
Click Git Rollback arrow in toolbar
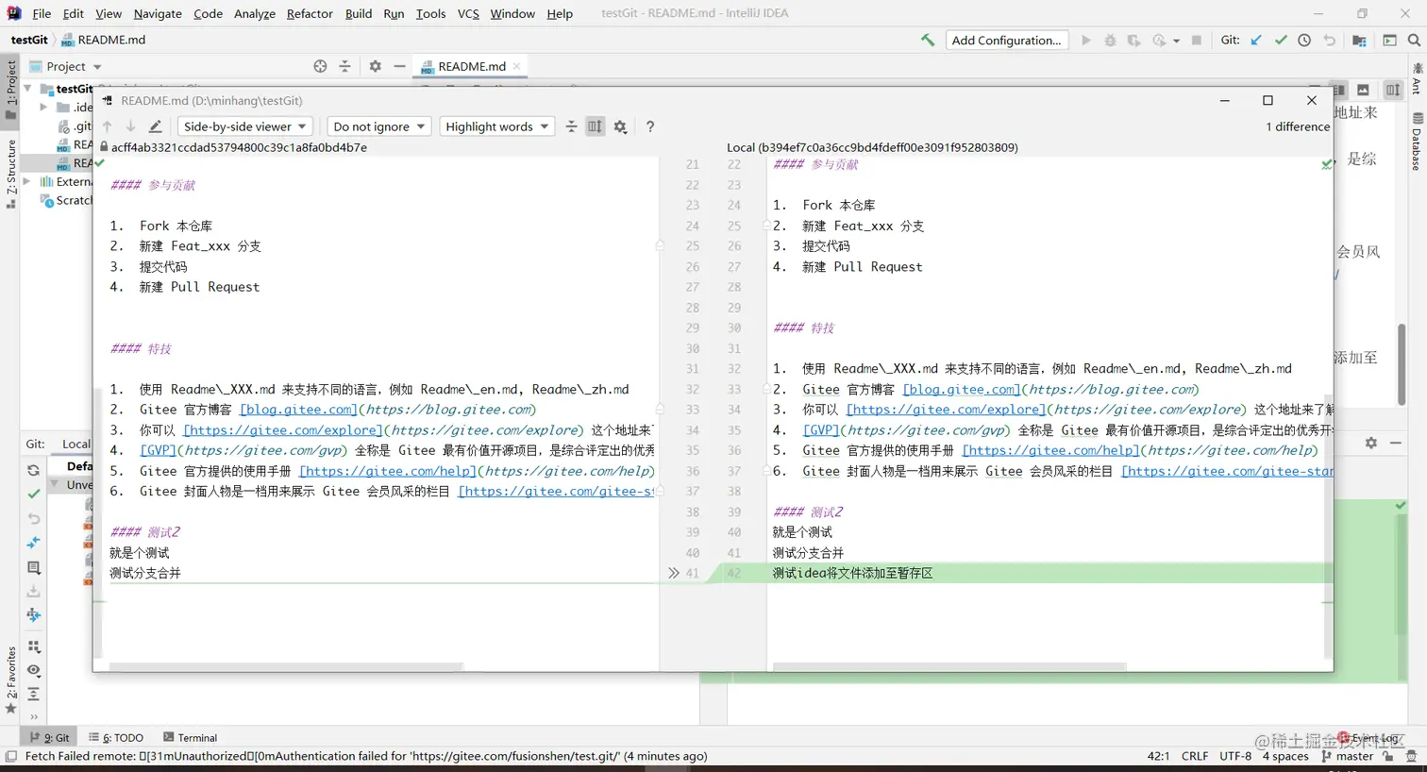coord(1329,40)
